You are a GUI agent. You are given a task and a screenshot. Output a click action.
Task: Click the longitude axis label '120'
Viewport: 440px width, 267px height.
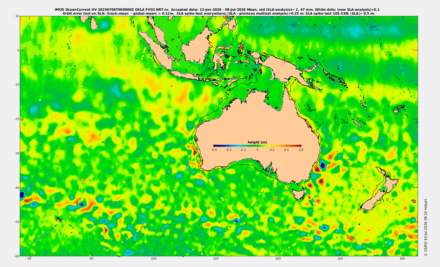(216, 259)
